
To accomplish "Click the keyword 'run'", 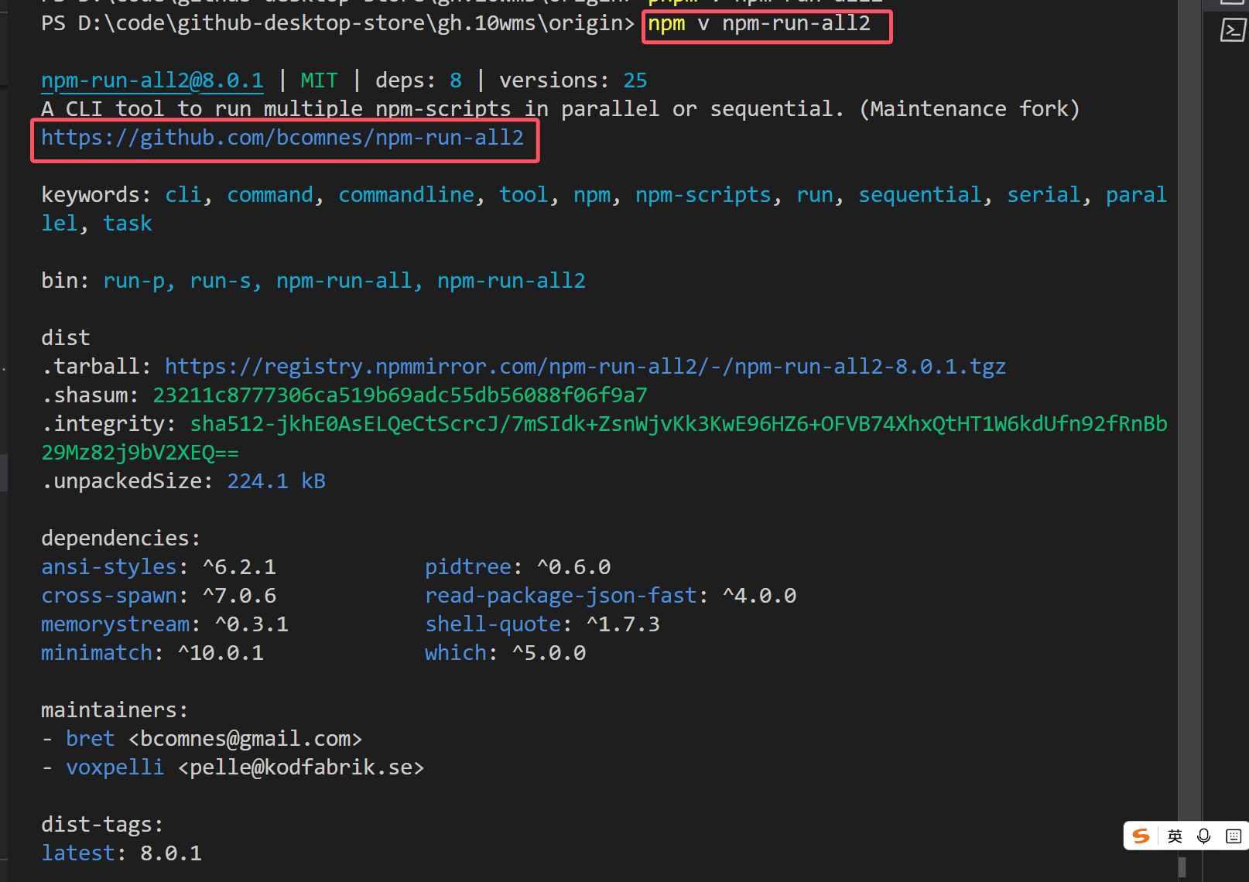I will [x=815, y=195].
